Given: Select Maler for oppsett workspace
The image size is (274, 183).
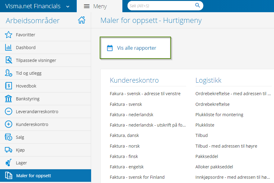Looking at the screenshot, I should tap(46, 175).
